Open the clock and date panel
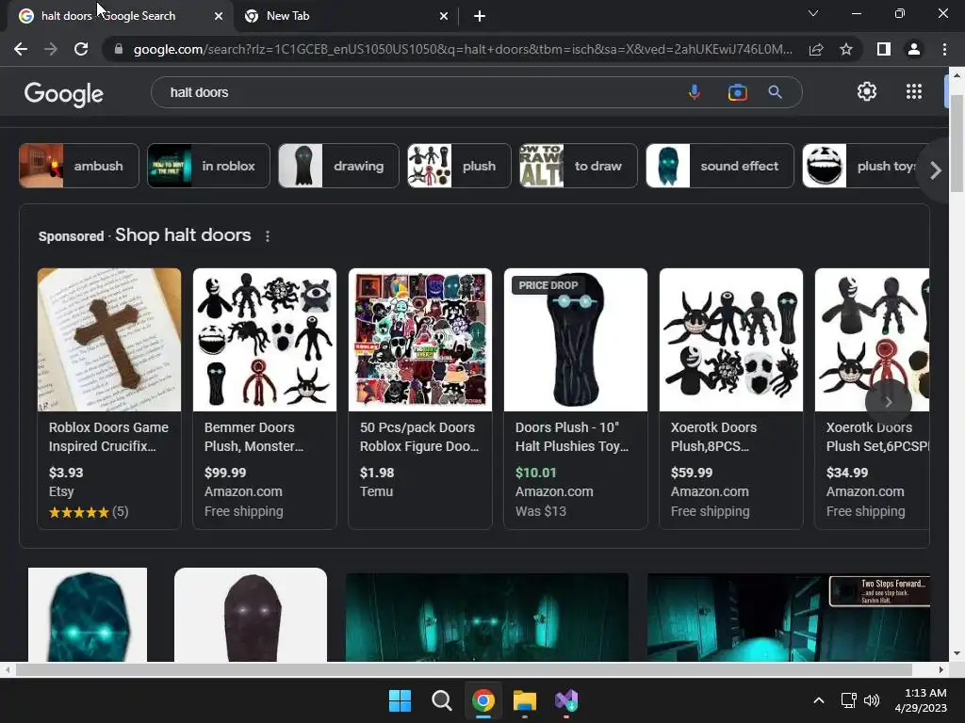This screenshot has width=965, height=723. tap(921, 700)
